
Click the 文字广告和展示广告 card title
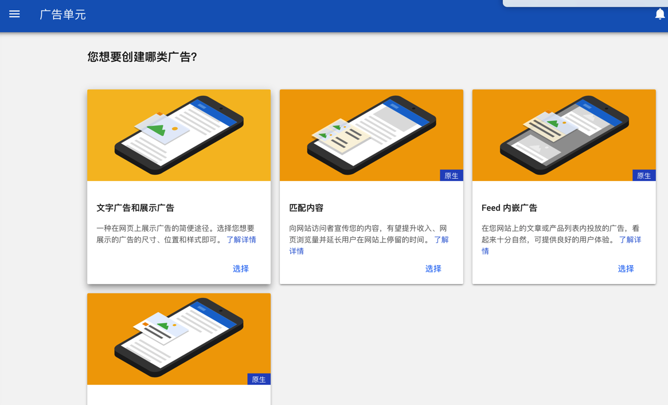pyautogui.click(x=135, y=207)
